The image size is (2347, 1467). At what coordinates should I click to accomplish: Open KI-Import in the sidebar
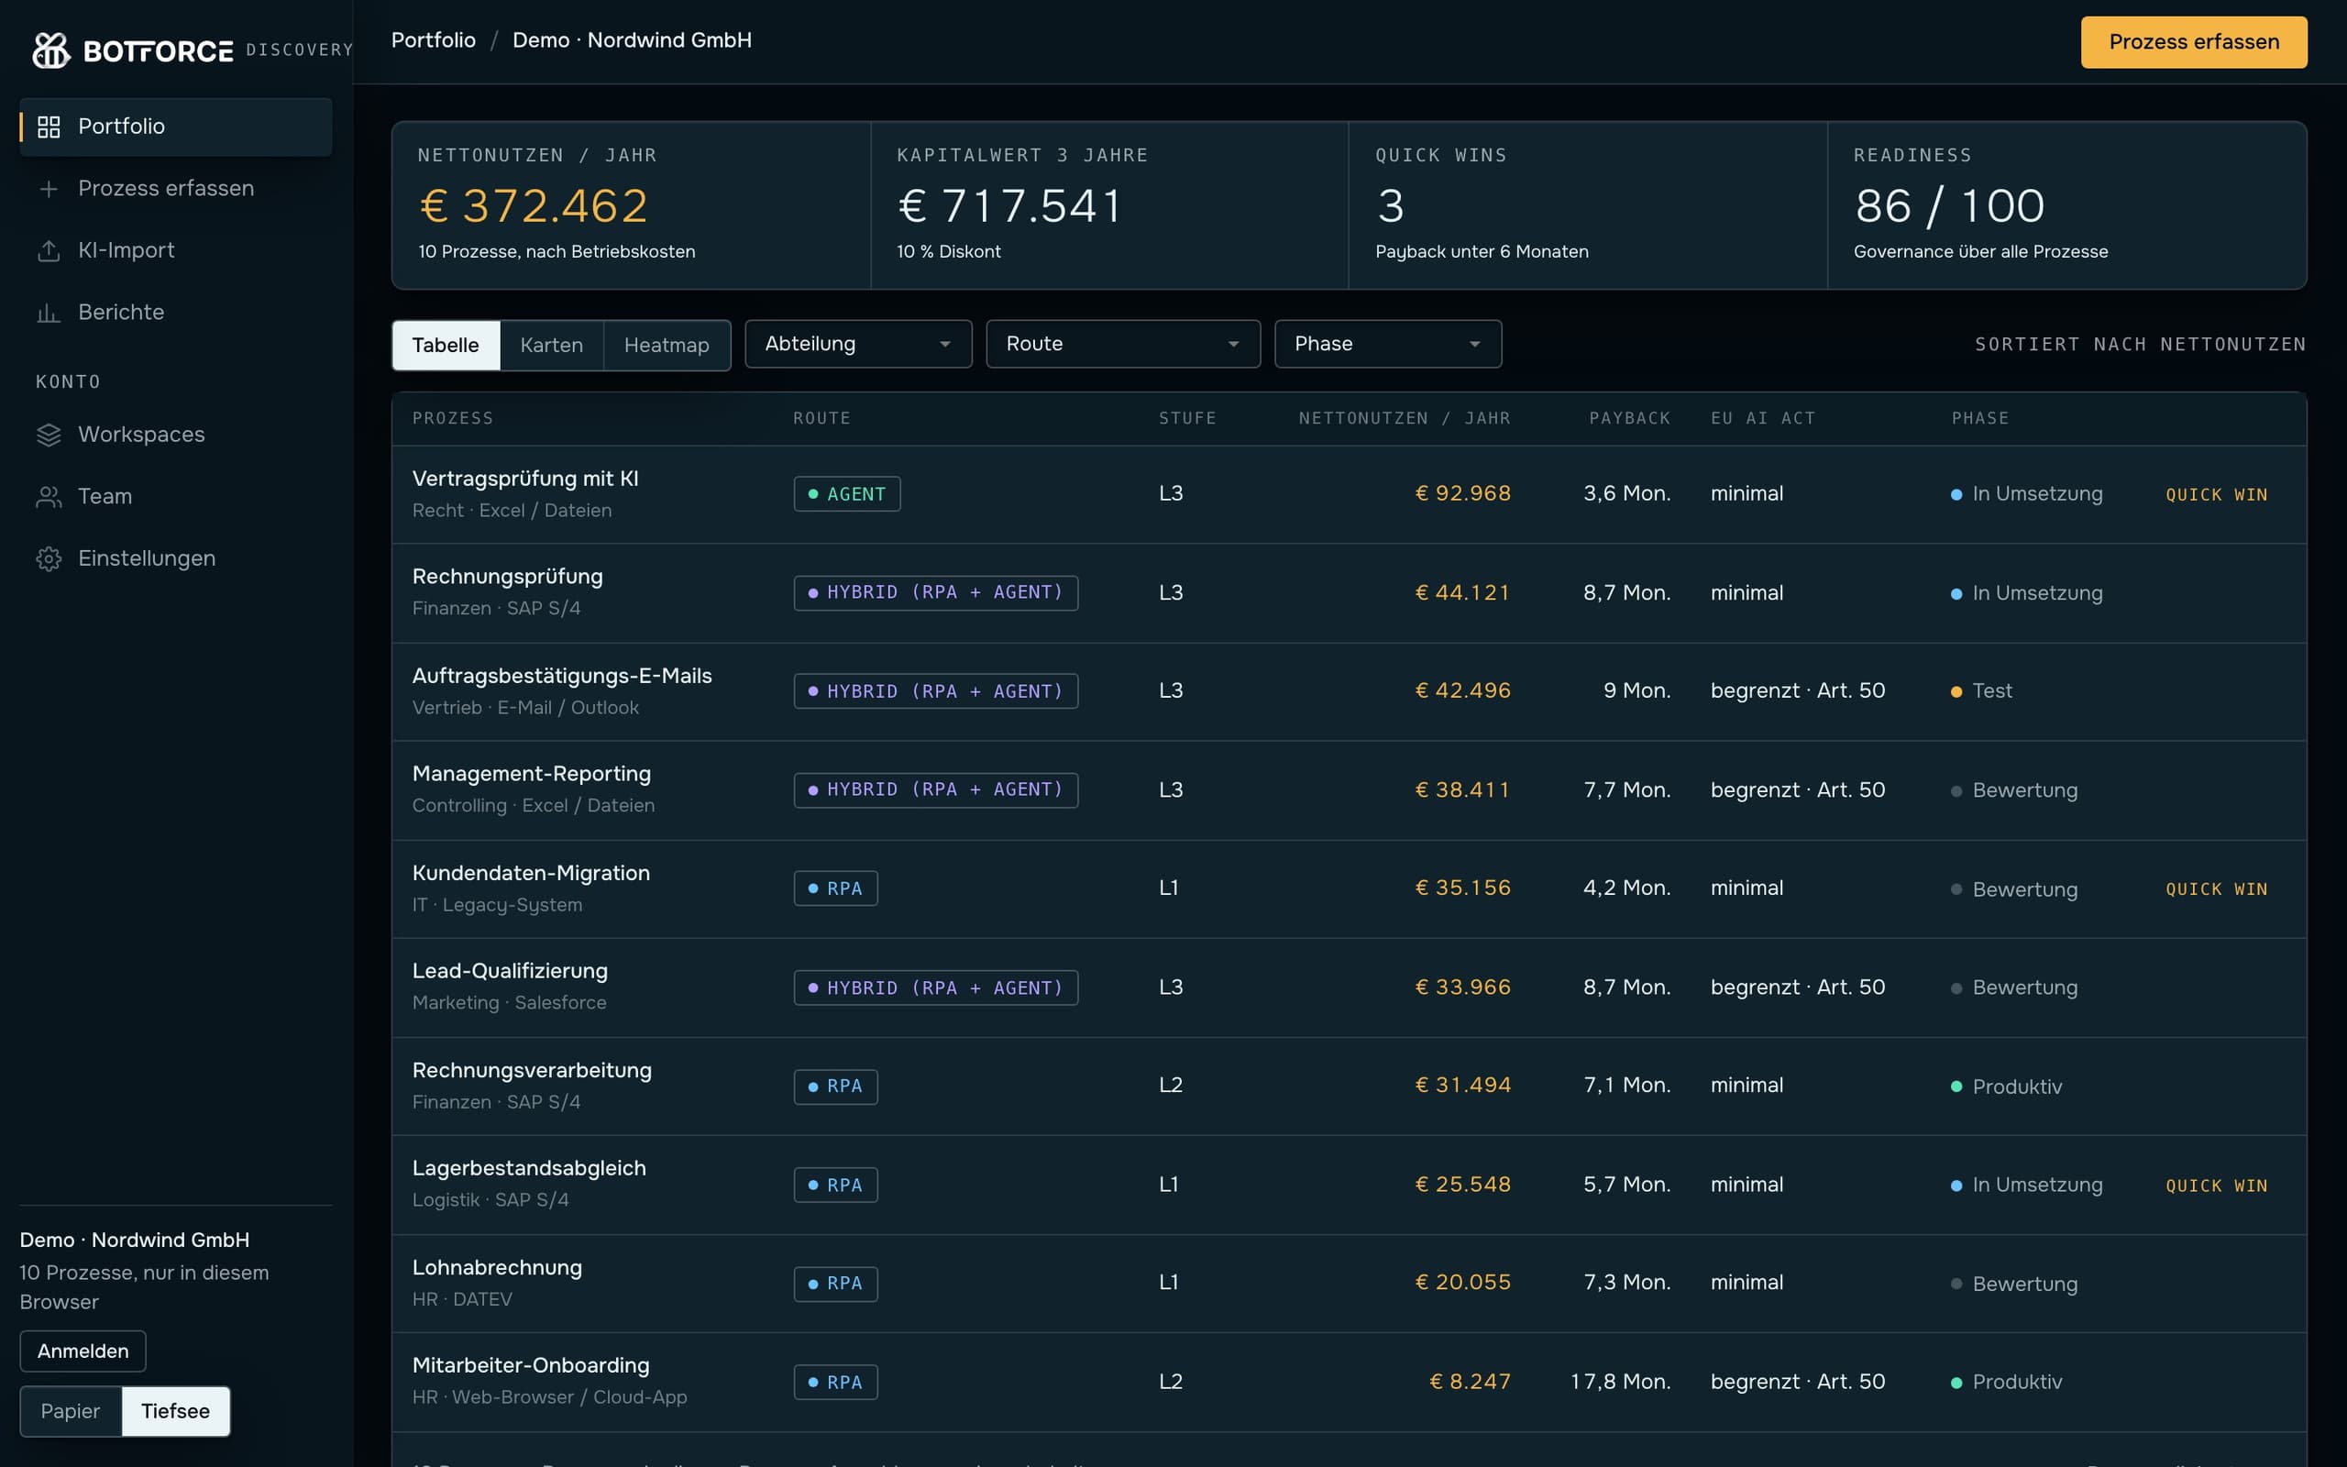pyautogui.click(x=175, y=250)
